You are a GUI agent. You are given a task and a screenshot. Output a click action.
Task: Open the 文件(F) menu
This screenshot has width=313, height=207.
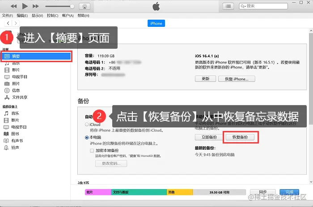(8, 16)
